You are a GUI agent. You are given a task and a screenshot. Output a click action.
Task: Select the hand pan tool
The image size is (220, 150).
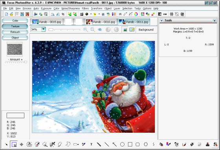pyautogui.click(x=29, y=145)
